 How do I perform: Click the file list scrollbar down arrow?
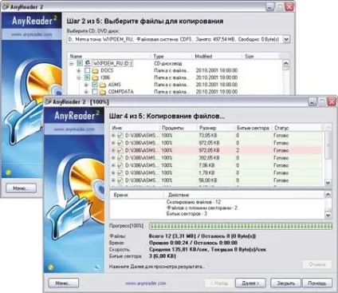[328, 183]
